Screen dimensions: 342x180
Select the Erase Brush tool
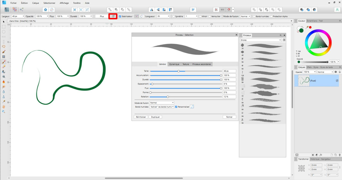pyautogui.click(x=4, y=67)
